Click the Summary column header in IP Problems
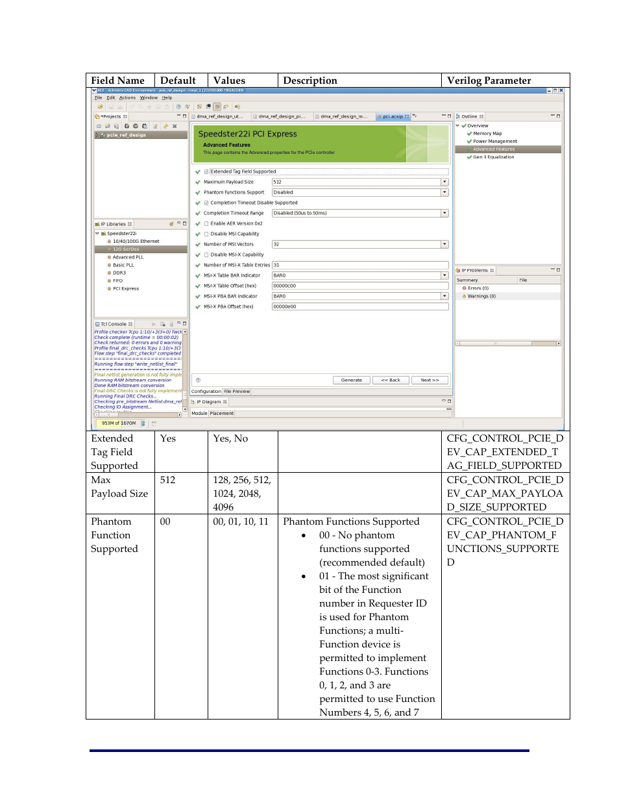 point(486,281)
